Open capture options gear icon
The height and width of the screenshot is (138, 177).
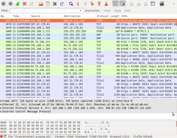point(11,4)
